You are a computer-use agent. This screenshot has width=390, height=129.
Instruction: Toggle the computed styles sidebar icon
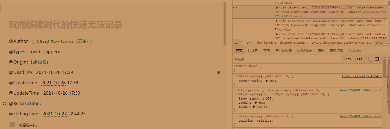tap(377, 59)
